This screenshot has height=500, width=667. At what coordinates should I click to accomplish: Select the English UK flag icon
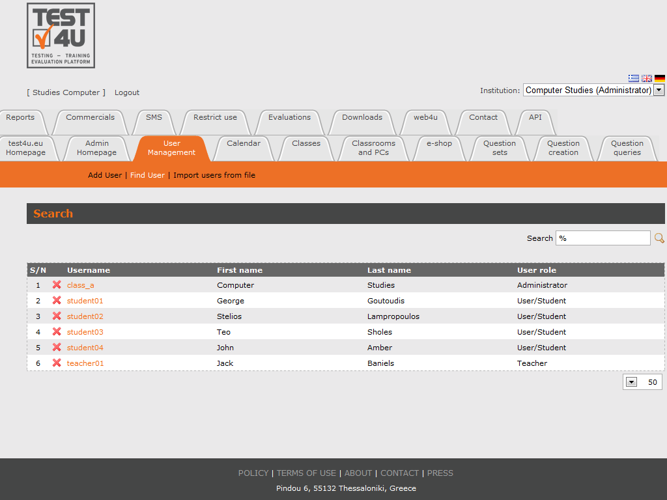[x=647, y=78]
